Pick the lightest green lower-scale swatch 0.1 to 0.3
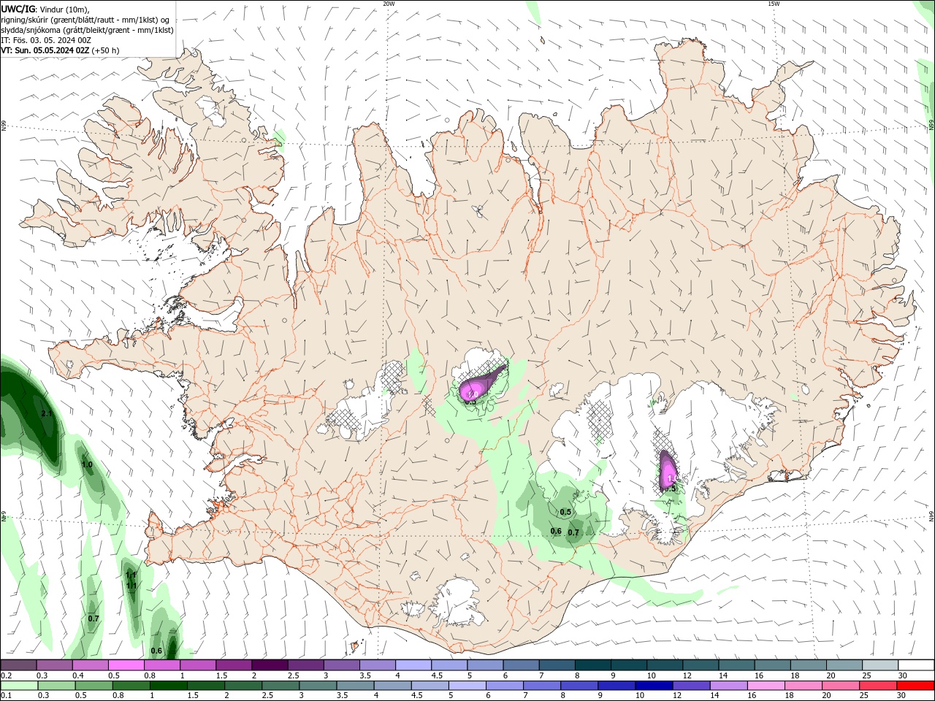Image resolution: width=935 pixels, height=701 pixels. [18, 686]
